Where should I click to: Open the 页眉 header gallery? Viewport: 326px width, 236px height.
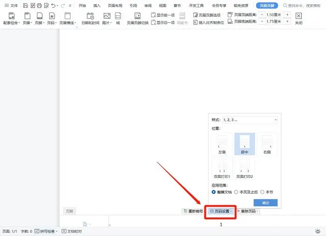coord(27,19)
